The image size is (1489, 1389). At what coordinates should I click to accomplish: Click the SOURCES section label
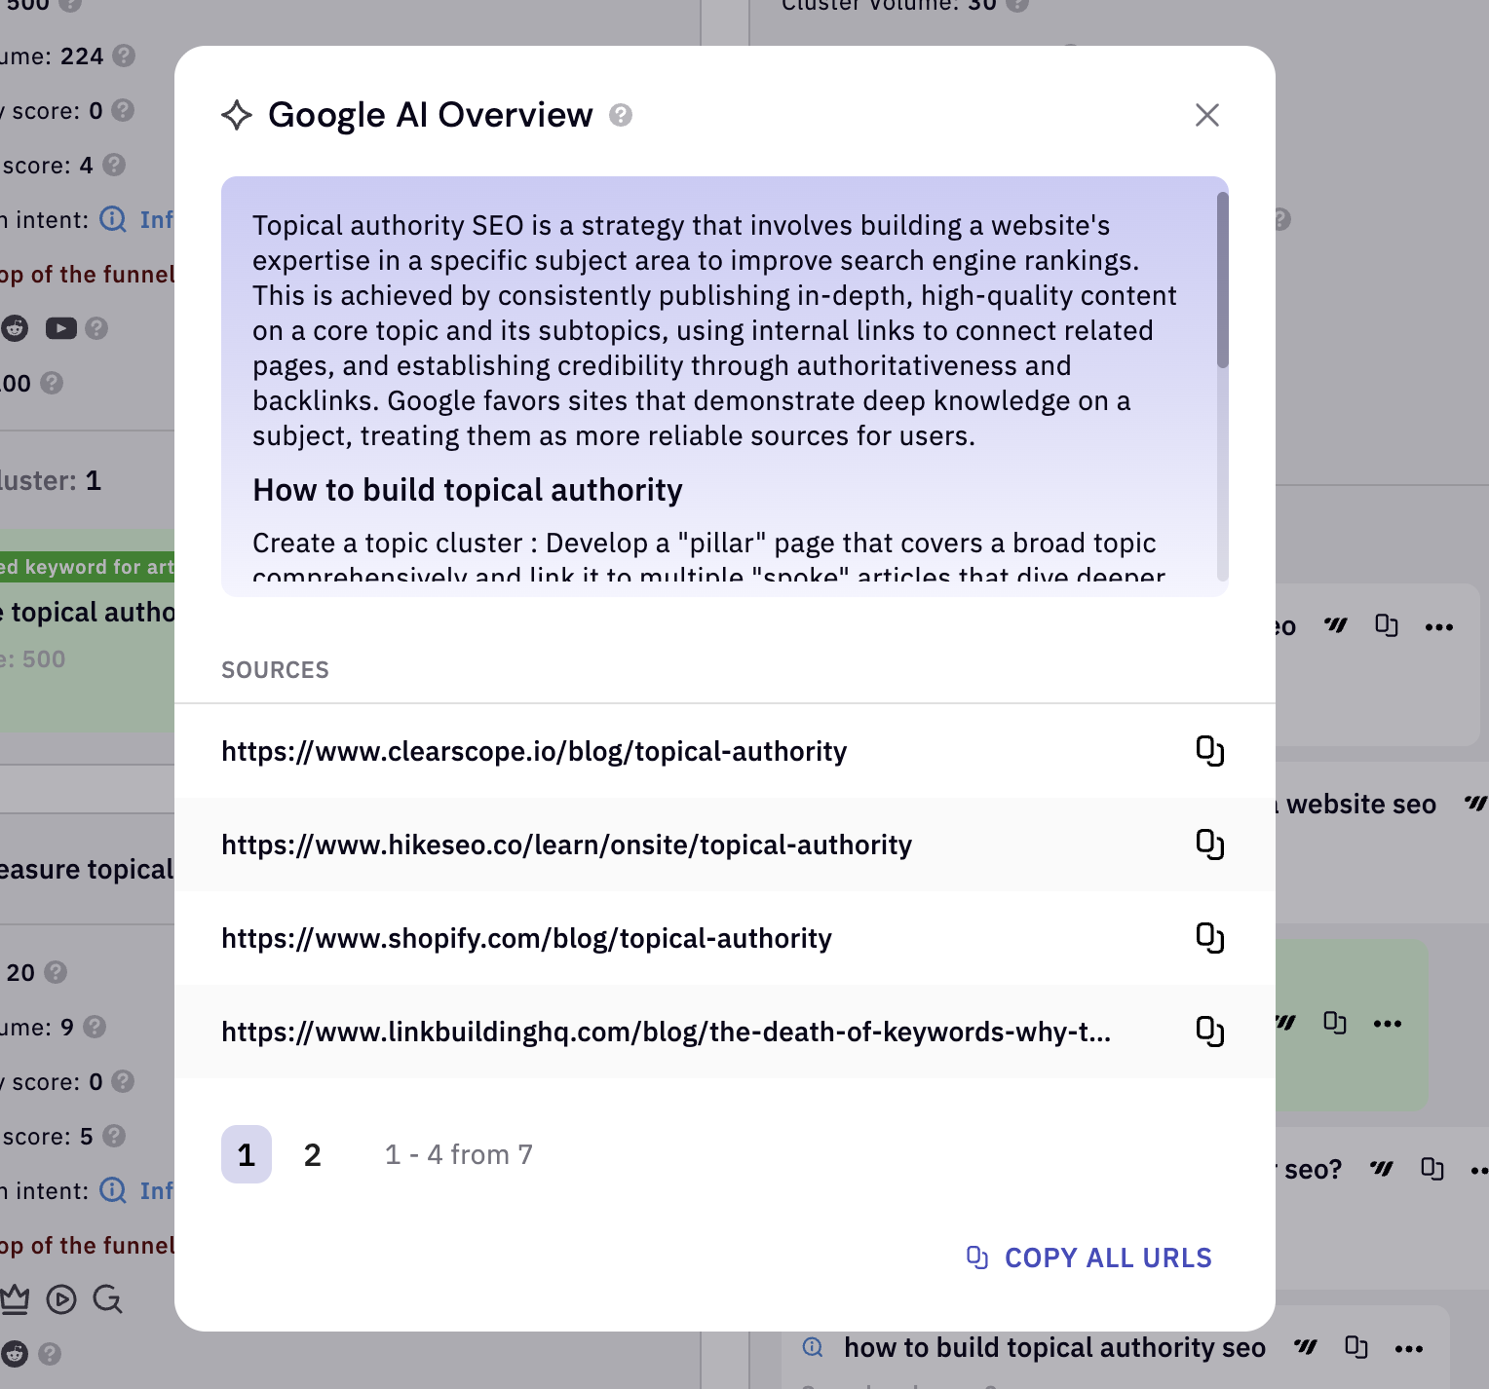pos(275,670)
